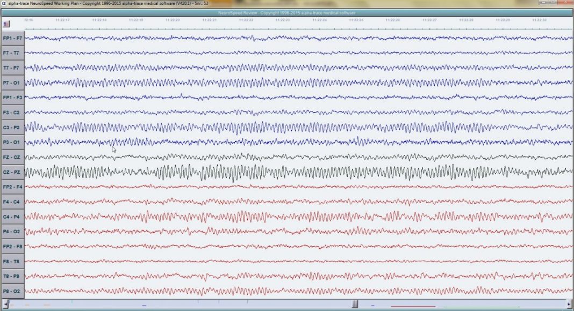This screenshot has height=311, width=574.
Task: Click the 11:22:25 time label on the ruler
Action: 356,20
